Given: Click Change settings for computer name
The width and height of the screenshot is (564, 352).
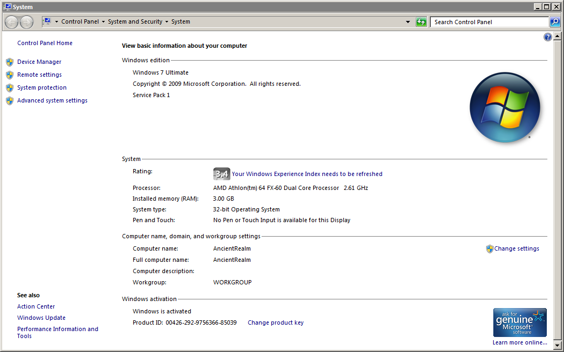Looking at the screenshot, I should [x=517, y=248].
